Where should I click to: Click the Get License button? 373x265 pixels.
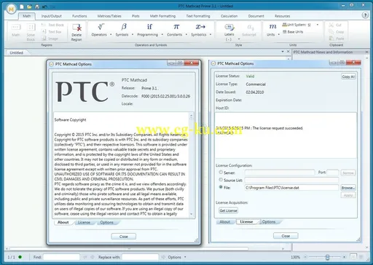click(228, 210)
